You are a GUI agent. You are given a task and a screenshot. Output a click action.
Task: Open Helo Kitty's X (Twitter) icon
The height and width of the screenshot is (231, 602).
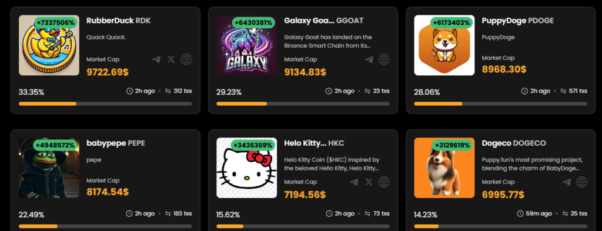(x=369, y=182)
